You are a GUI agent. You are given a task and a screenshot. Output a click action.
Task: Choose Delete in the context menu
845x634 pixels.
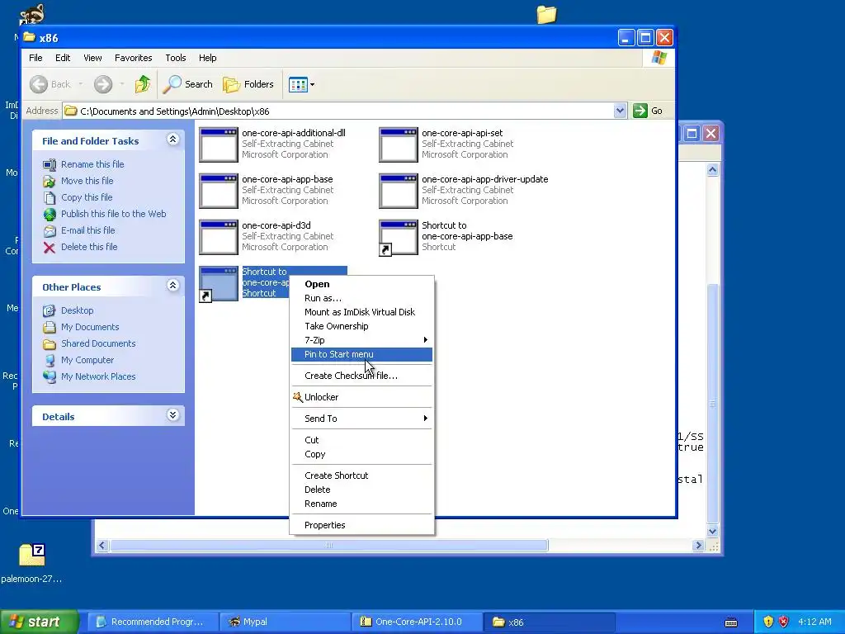tap(361, 490)
